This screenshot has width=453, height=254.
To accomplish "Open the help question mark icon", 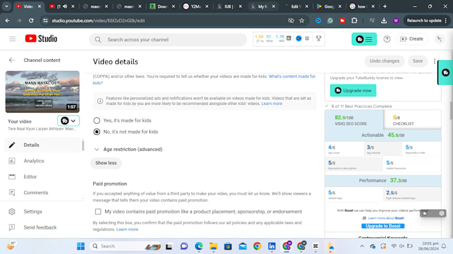I will (x=386, y=39).
